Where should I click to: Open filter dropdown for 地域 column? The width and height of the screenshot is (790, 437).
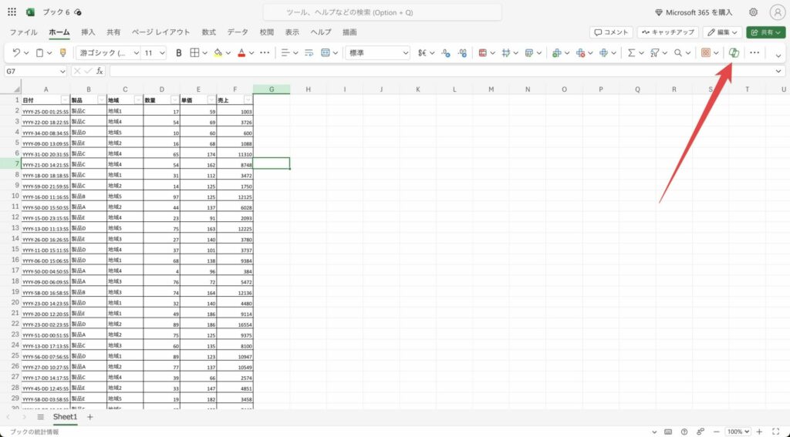tap(138, 99)
